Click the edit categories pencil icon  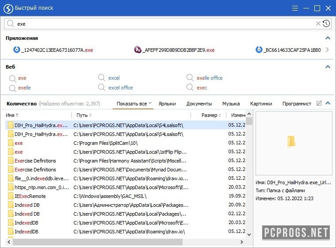point(319,104)
